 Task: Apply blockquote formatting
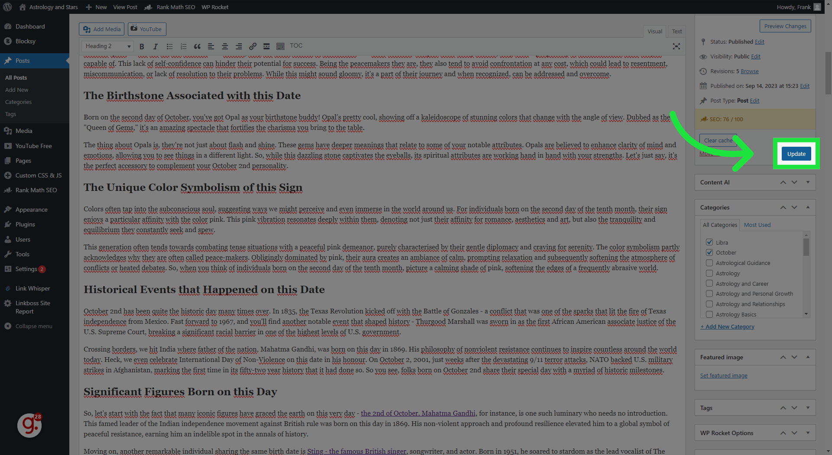197,46
